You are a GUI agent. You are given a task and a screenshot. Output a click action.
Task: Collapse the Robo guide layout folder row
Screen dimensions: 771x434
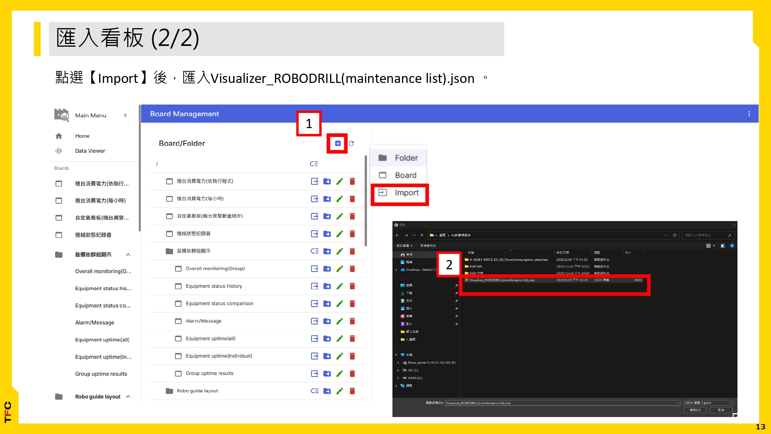pos(315,391)
